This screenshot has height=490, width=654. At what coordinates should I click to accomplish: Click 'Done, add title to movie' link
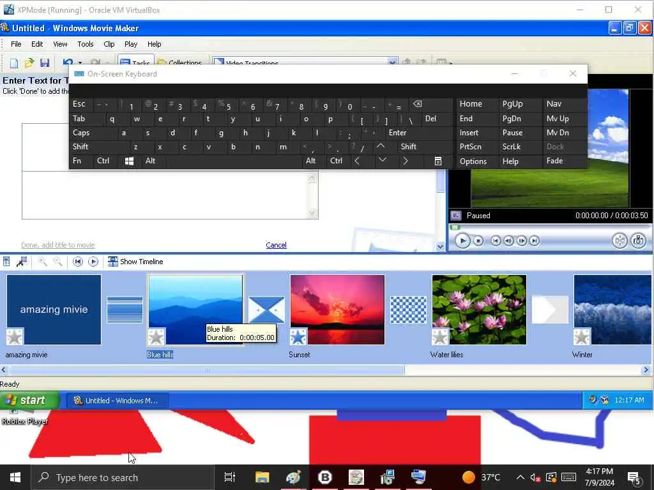58,245
